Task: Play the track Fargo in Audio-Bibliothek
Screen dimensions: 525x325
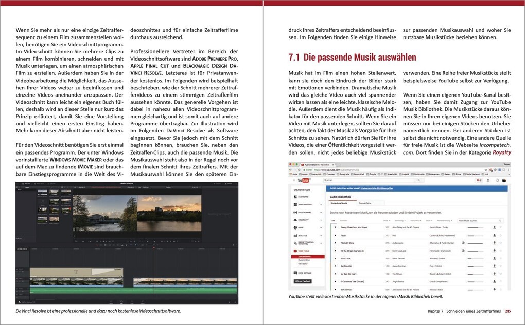Action: [335, 235]
